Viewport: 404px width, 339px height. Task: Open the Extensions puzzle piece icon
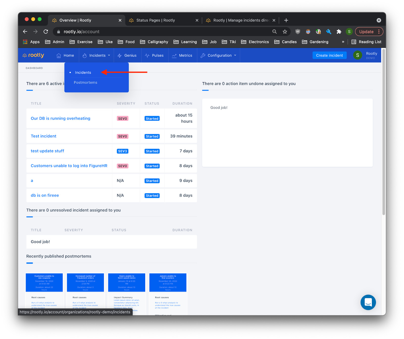tap(339, 32)
